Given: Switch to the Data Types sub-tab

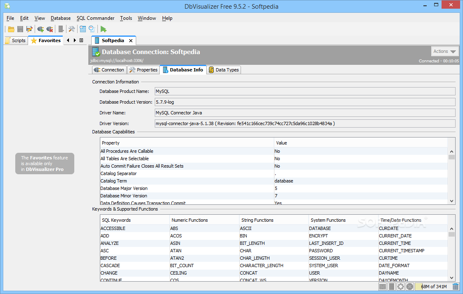Looking at the screenshot, I should pyautogui.click(x=224, y=70).
